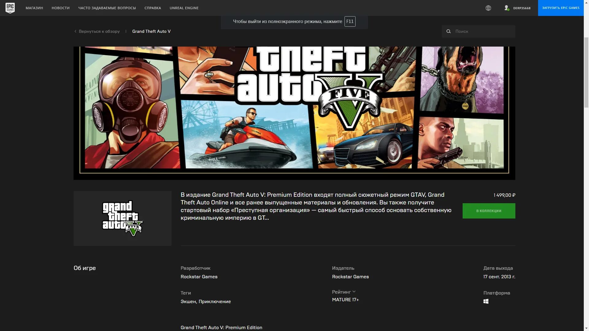This screenshot has width=589, height=331.
Task: Click the page vertical scrollbar thumb
Action: [x=586, y=72]
